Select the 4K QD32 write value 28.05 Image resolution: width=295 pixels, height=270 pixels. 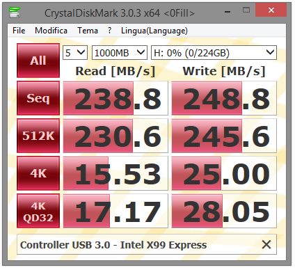(224, 211)
